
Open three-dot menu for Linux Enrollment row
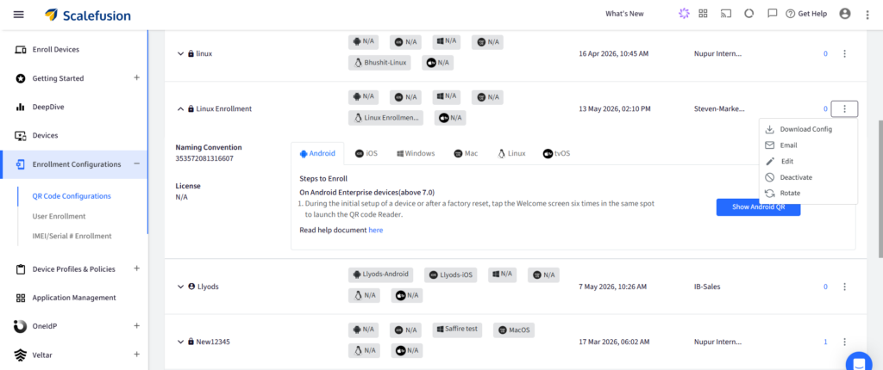(x=844, y=109)
